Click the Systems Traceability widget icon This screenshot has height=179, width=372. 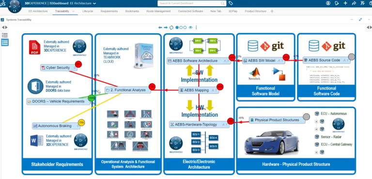2,20
